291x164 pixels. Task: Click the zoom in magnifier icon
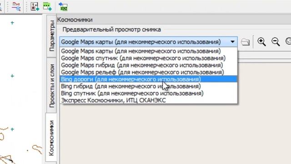(262, 41)
